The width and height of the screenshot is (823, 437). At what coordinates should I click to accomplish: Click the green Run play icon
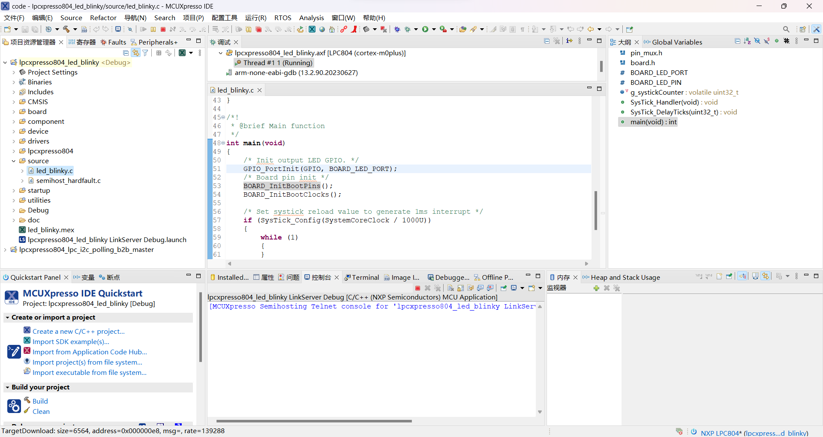pyautogui.click(x=425, y=29)
